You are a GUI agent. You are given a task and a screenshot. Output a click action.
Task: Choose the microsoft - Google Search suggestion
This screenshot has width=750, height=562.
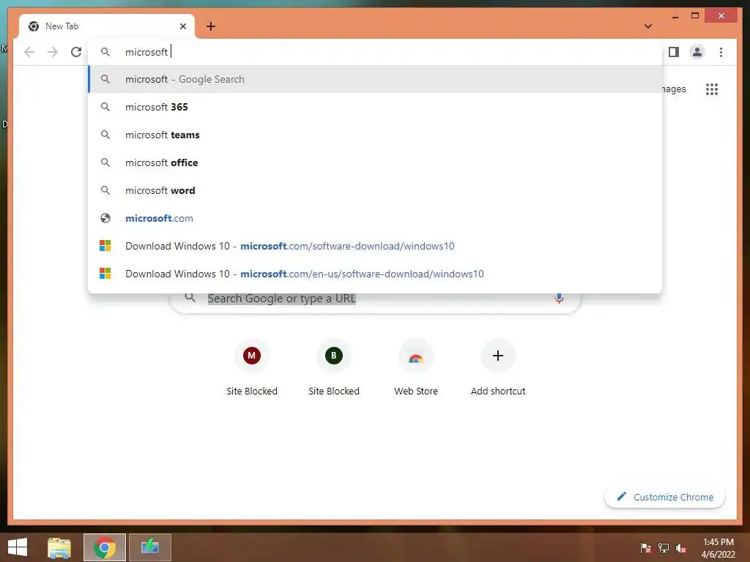376,79
